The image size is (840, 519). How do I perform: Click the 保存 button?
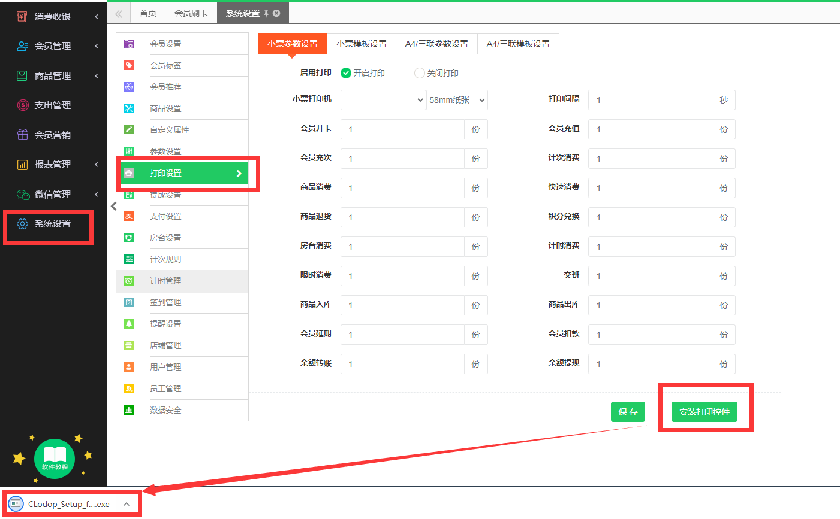pos(628,412)
